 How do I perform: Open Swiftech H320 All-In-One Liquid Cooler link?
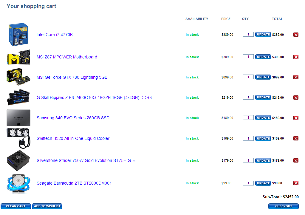73,138
